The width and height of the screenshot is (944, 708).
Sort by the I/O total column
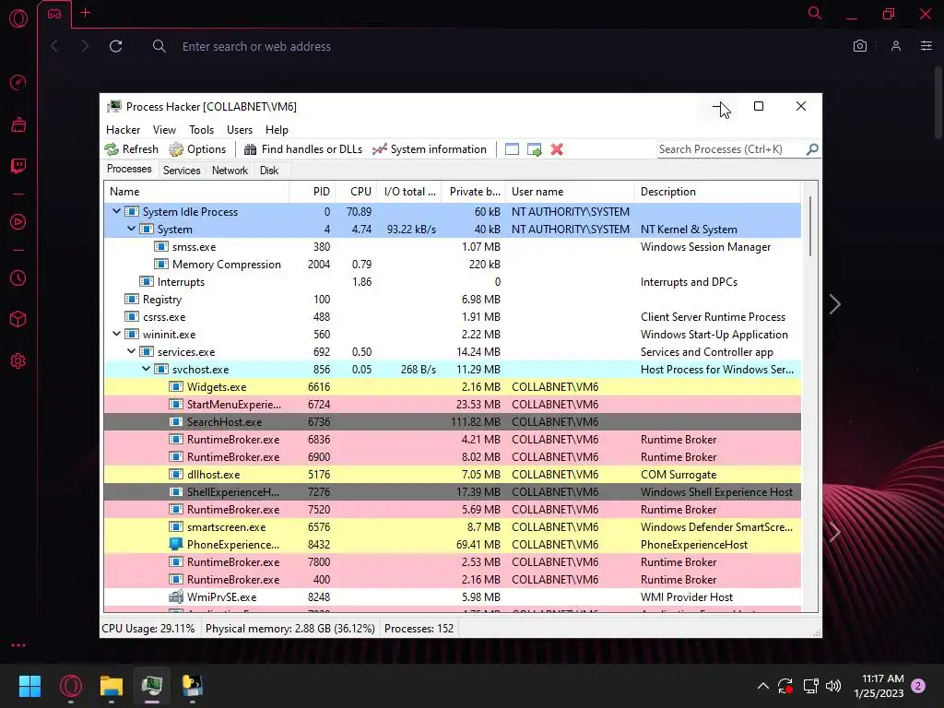[x=409, y=192]
